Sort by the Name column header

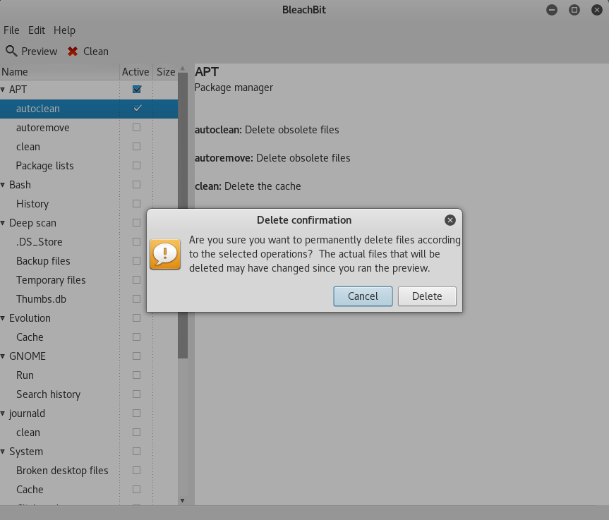coord(60,72)
